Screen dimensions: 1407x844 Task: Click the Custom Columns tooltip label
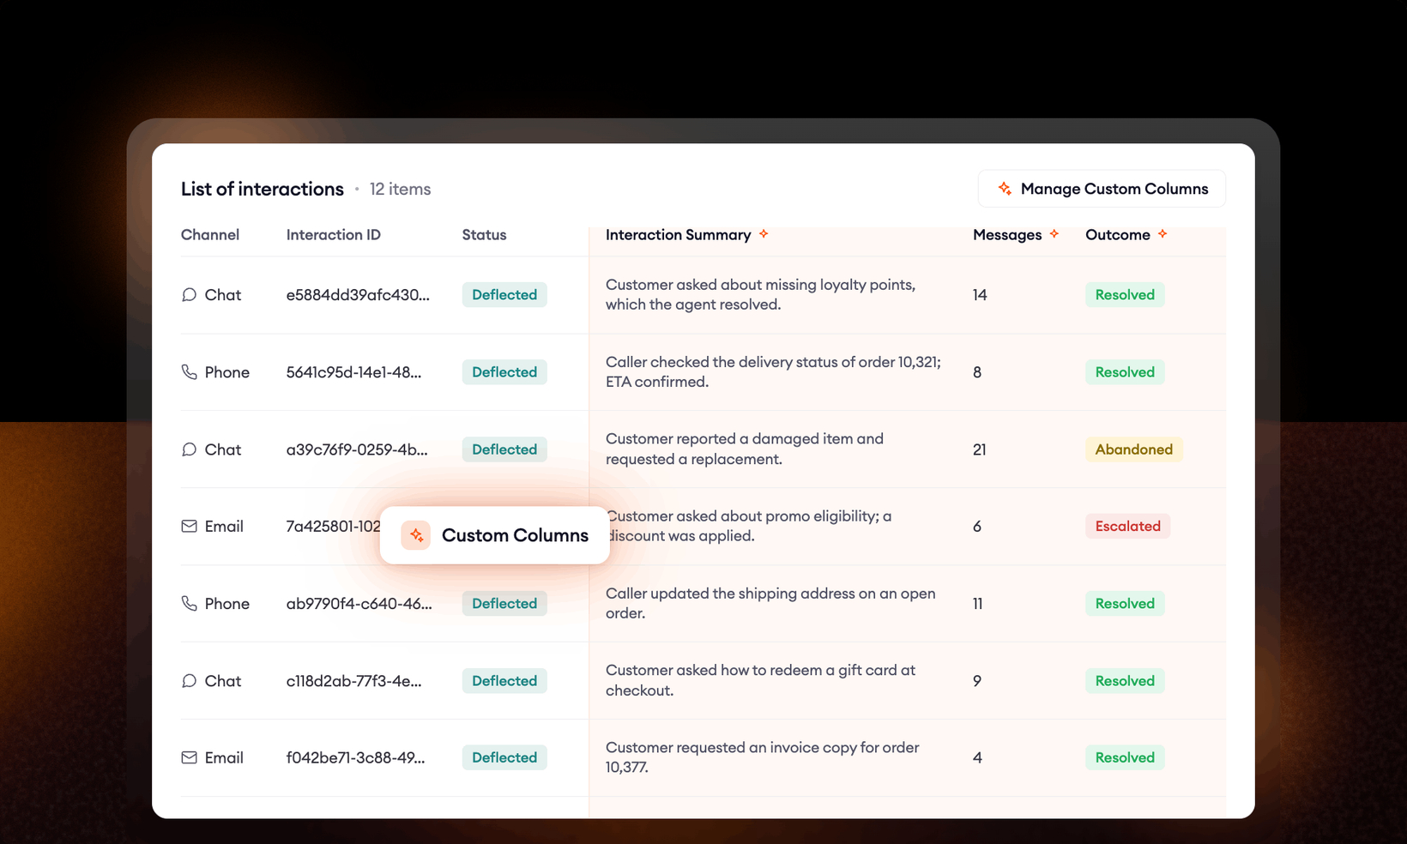coord(515,535)
